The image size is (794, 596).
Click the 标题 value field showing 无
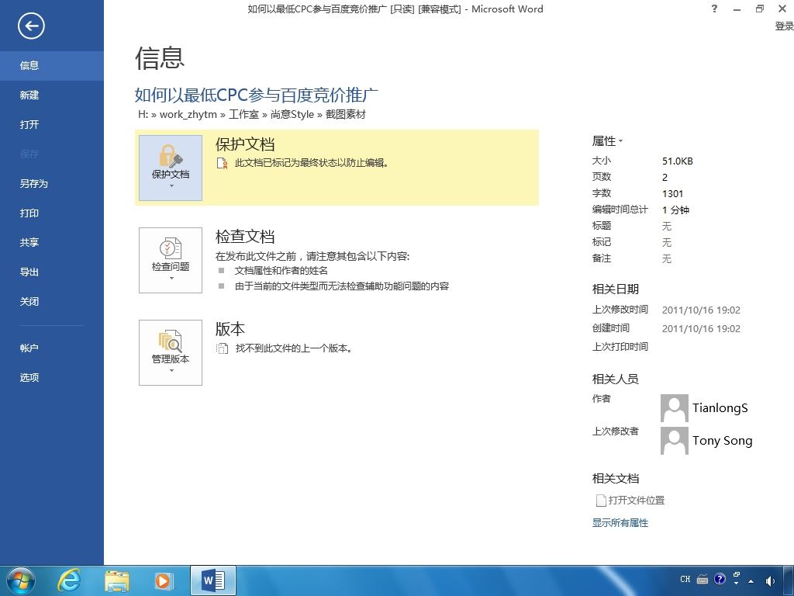667,226
